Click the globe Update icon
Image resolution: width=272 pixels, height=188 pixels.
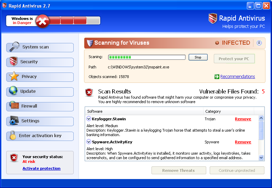[x=13, y=91]
